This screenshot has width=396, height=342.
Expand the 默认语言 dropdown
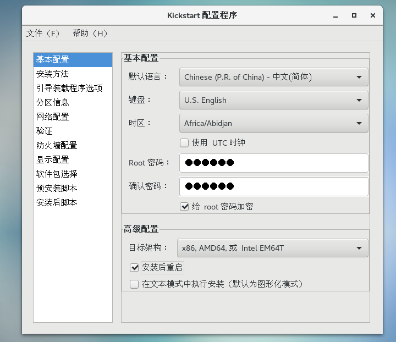(273, 77)
